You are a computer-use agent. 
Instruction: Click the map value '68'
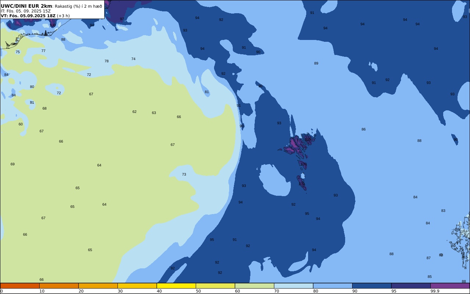pos(44,109)
